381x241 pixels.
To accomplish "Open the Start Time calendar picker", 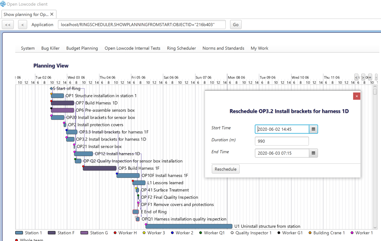I will click(x=313, y=129).
